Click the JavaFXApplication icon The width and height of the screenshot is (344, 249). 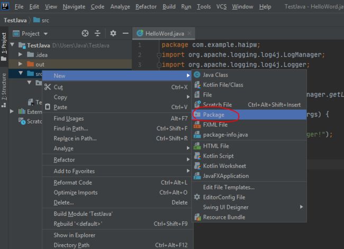[197, 176]
